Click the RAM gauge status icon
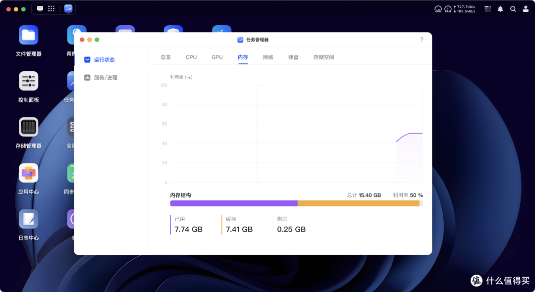 tap(448, 9)
